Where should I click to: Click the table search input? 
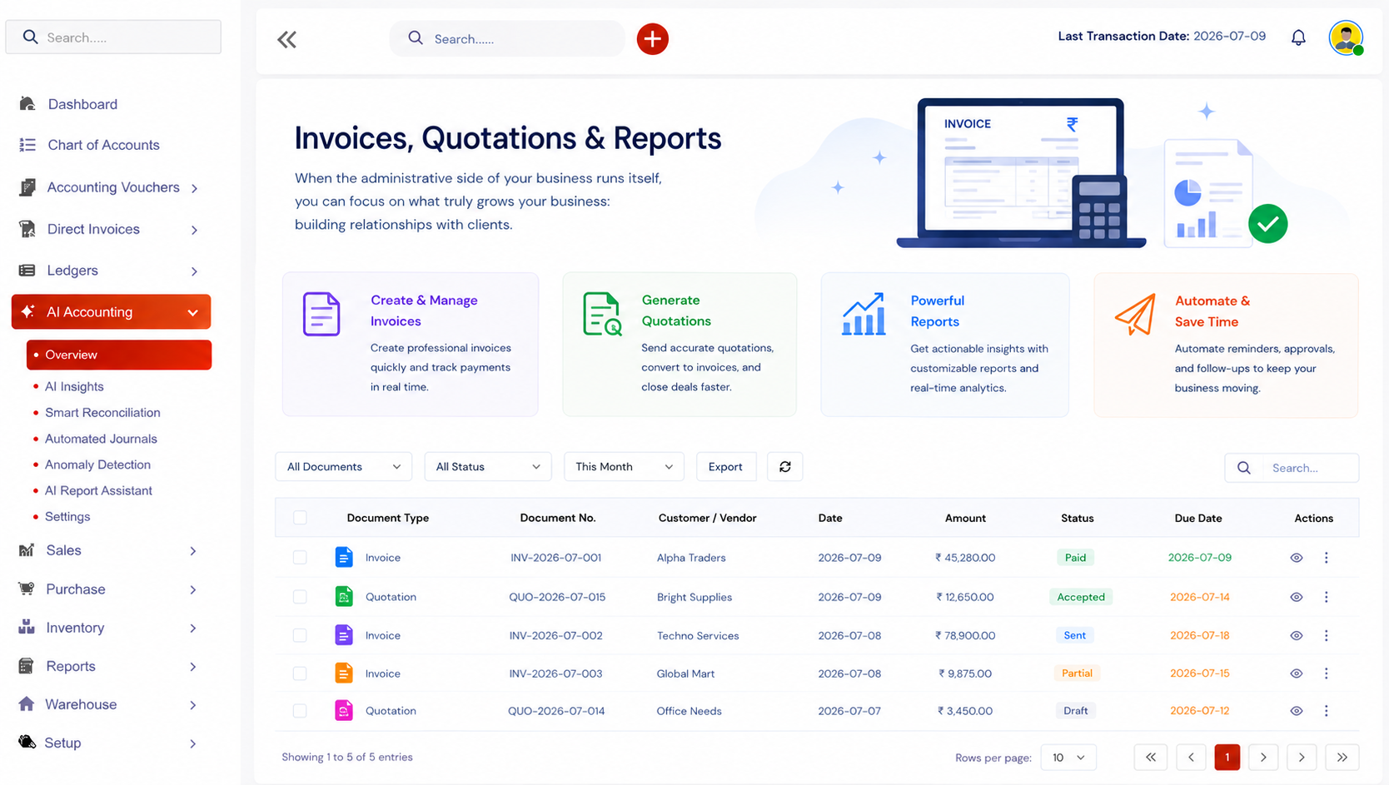click(x=1292, y=468)
